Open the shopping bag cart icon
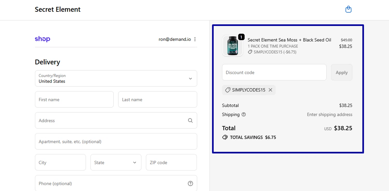Viewport: 389px width, 191px height. [x=348, y=9]
